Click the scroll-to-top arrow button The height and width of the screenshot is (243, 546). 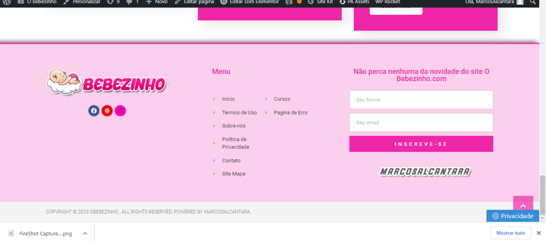[523, 206]
